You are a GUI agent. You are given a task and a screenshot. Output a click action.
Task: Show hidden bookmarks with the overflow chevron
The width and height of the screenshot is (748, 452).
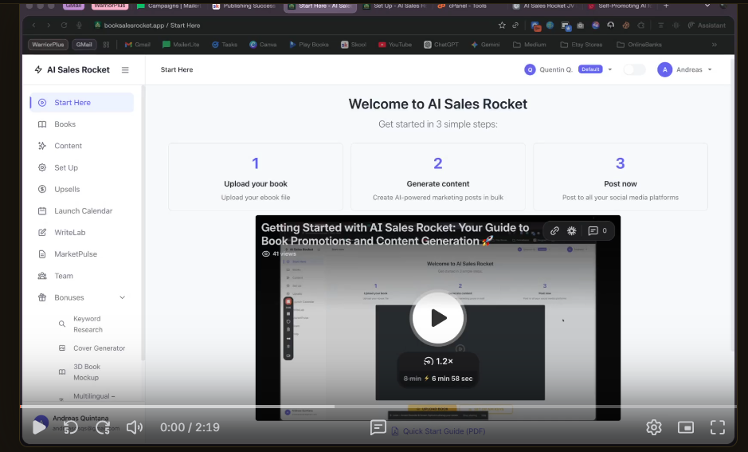point(714,45)
